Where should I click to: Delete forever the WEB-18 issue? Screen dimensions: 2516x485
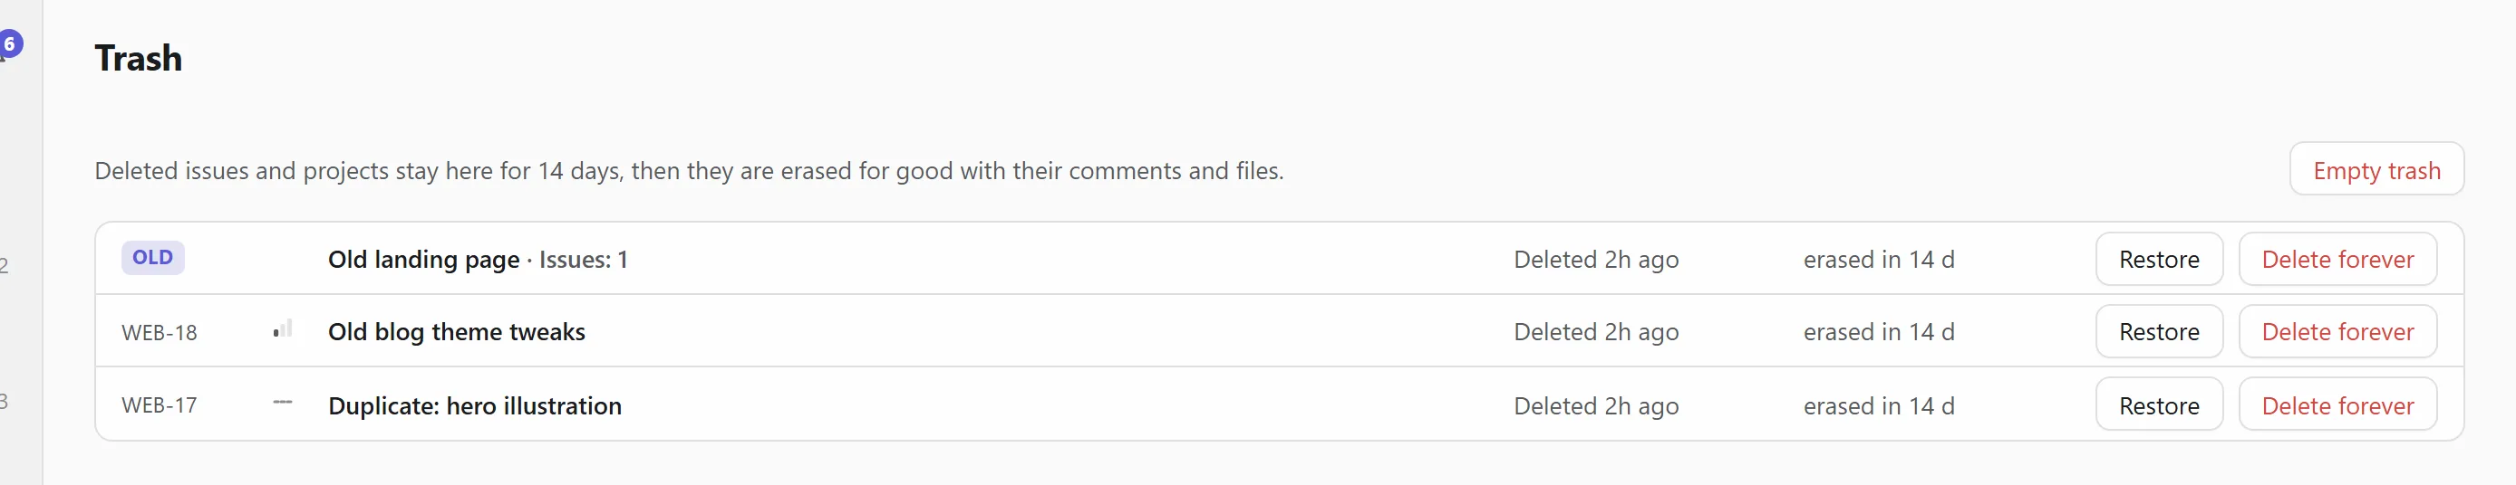[x=2337, y=332]
